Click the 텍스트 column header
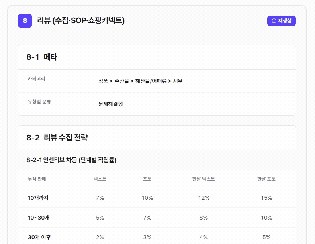The image size is (315, 244). 100,179
